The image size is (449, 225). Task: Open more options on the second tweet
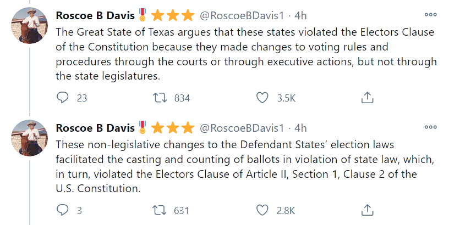pos(431,127)
